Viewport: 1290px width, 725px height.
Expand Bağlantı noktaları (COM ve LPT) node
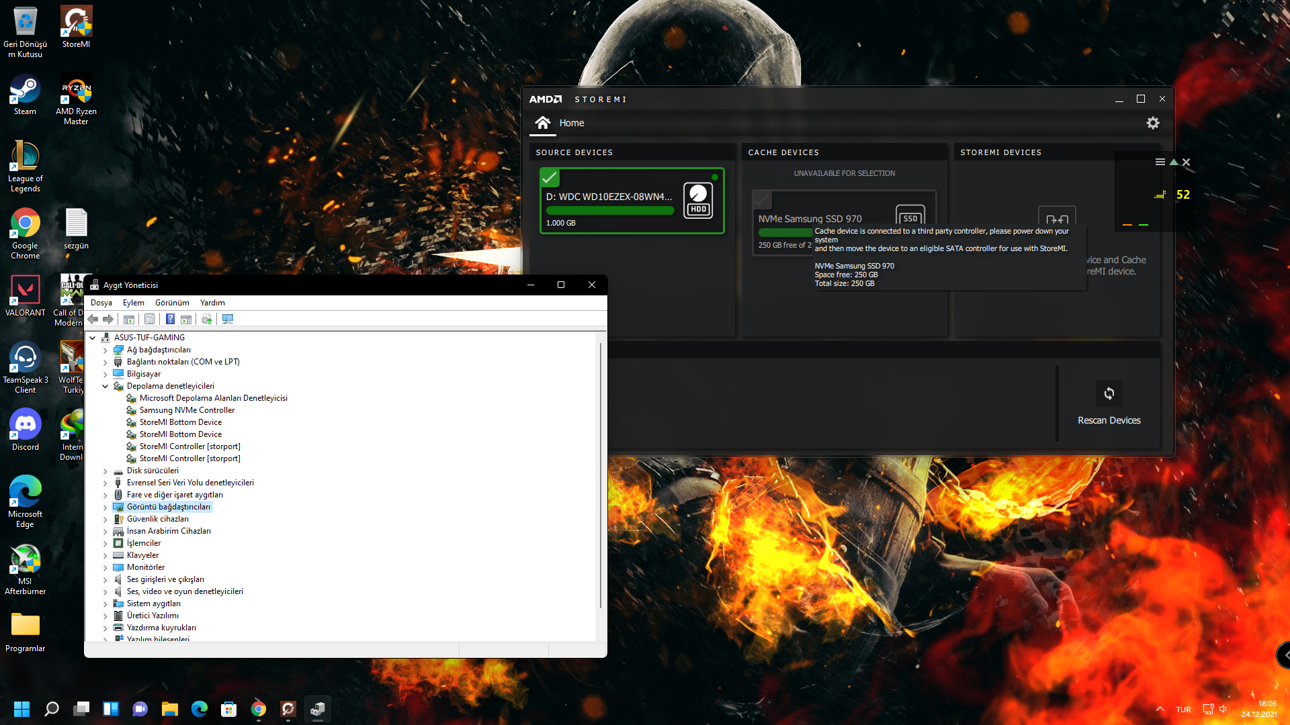[x=105, y=362]
